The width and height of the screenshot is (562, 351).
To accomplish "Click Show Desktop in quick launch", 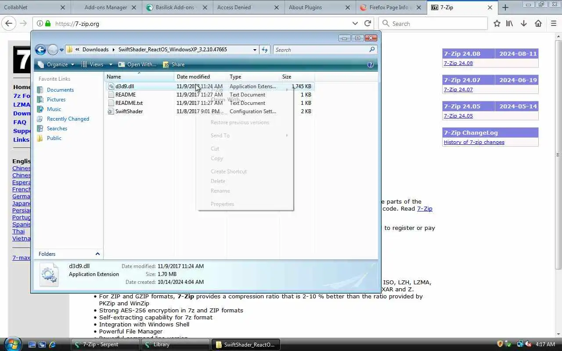I will 32,345.
